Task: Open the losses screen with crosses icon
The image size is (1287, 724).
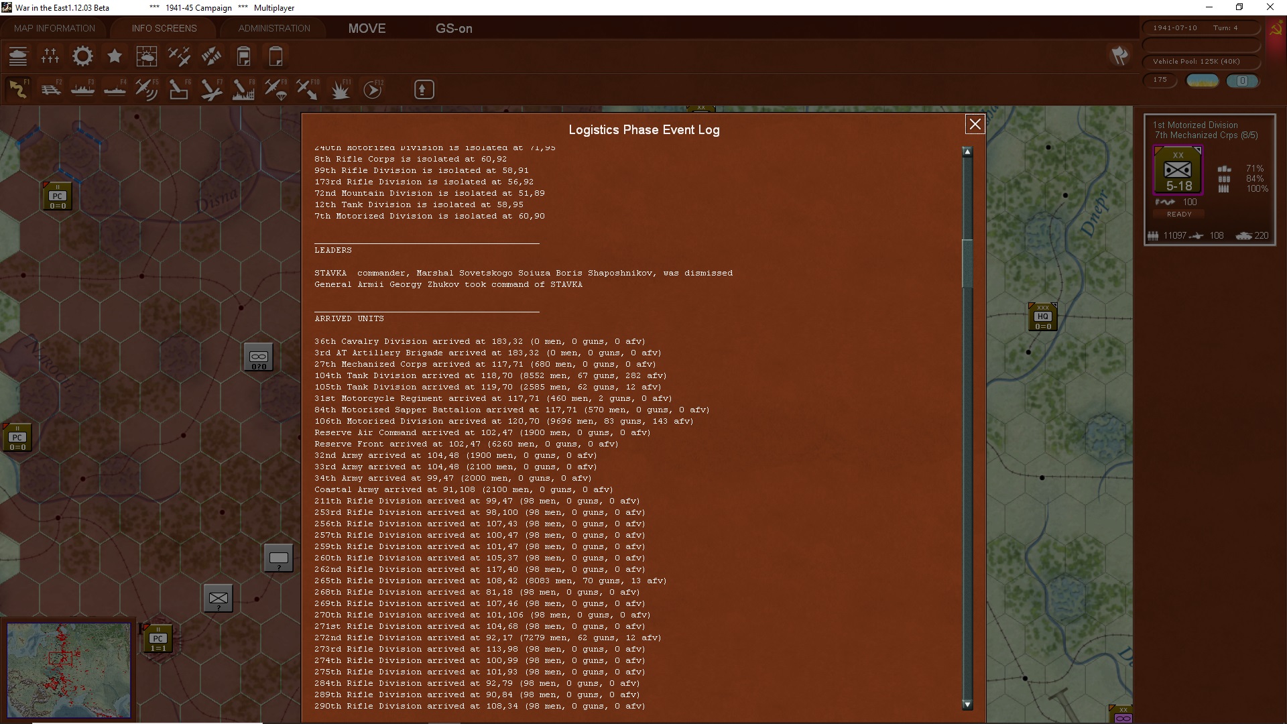Action: click(50, 56)
